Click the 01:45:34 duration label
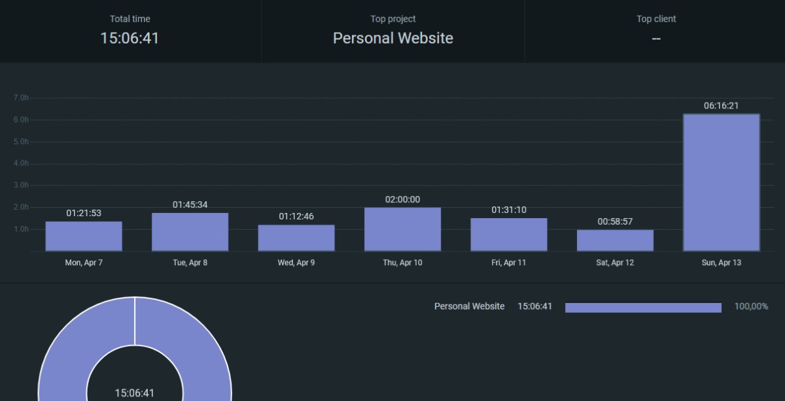The width and height of the screenshot is (785, 401). coord(190,205)
